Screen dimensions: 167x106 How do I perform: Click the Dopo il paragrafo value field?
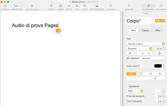[159, 101]
